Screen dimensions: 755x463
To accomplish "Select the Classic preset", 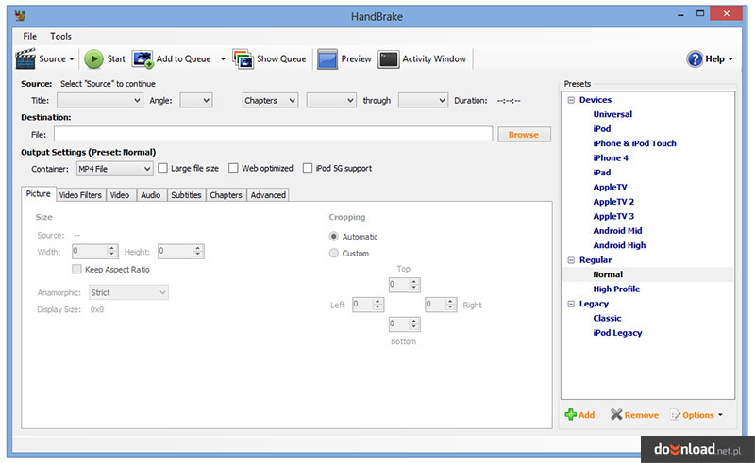I will [x=607, y=318].
